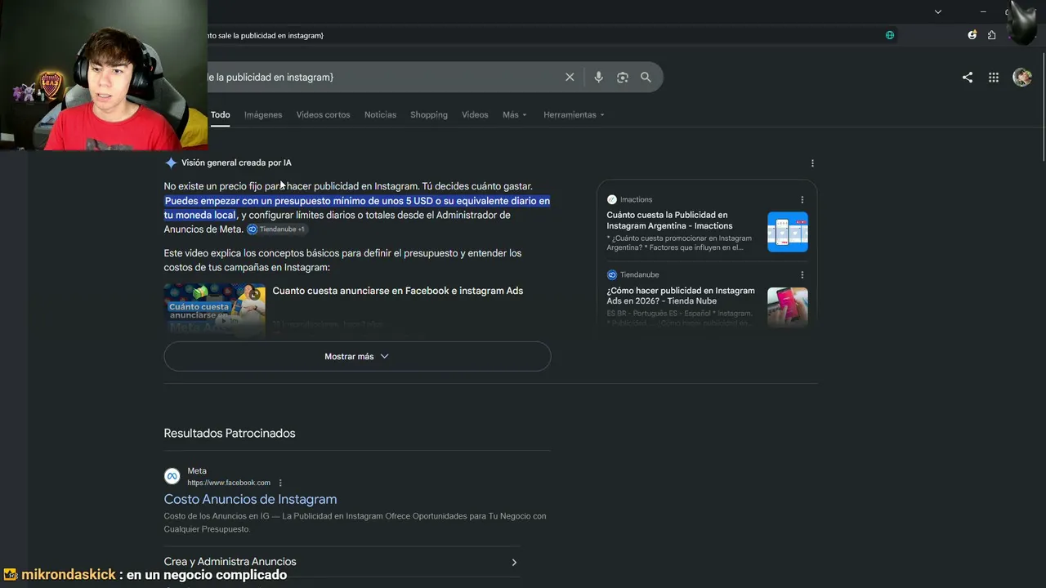The image size is (1046, 588).
Task: Open video titled Cuanto cuesta anunciarse en Facebook
Action: click(398, 291)
